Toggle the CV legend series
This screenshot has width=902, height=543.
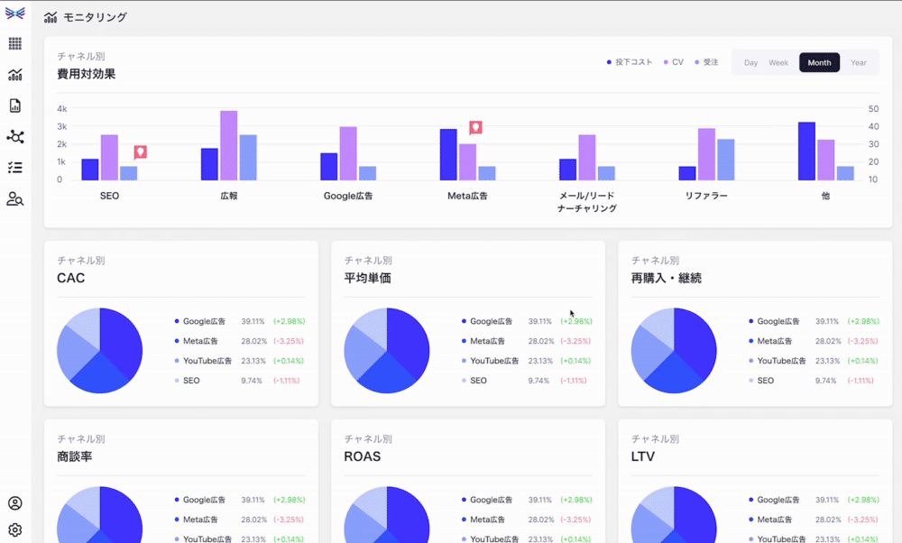click(674, 62)
